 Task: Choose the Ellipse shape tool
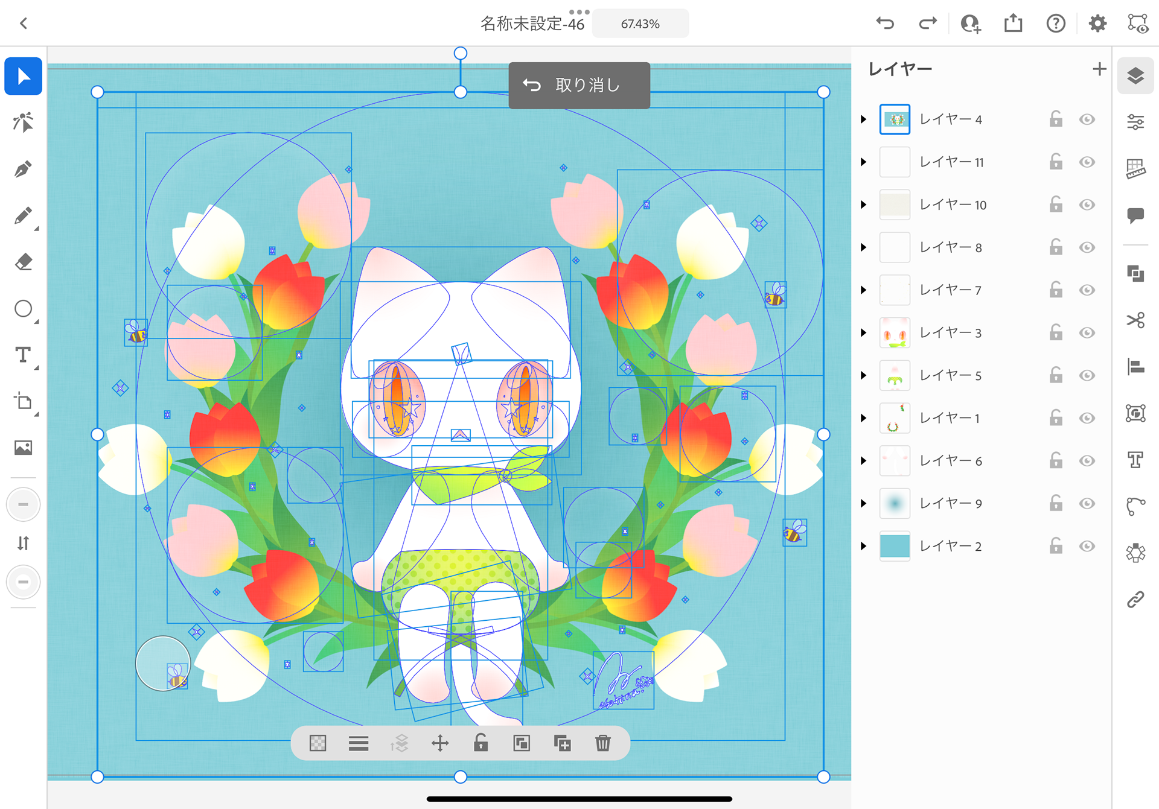click(23, 309)
